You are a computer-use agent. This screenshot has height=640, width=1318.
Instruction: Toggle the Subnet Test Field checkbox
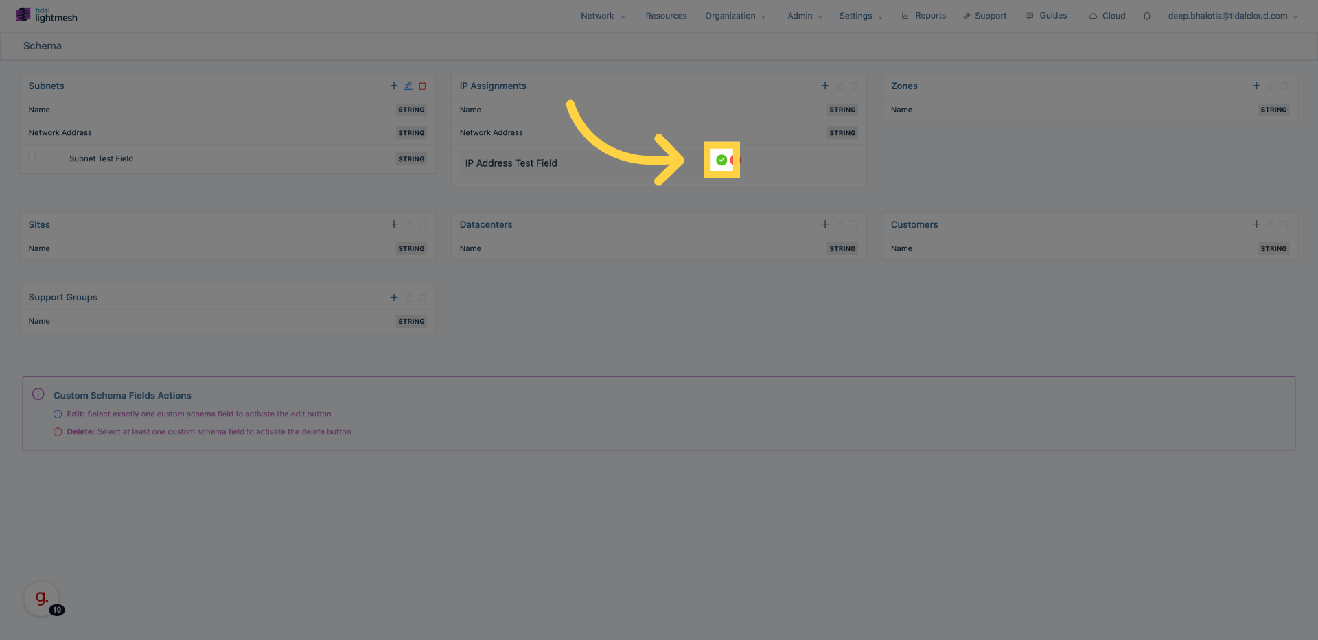coord(32,158)
